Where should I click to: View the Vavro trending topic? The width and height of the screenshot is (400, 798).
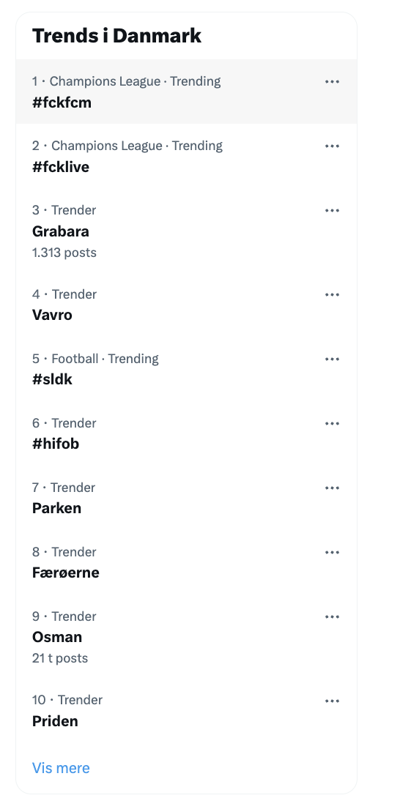point(187,305)
